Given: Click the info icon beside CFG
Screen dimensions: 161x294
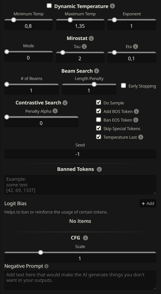Looking at the screenshot, I should pos(85,238).
